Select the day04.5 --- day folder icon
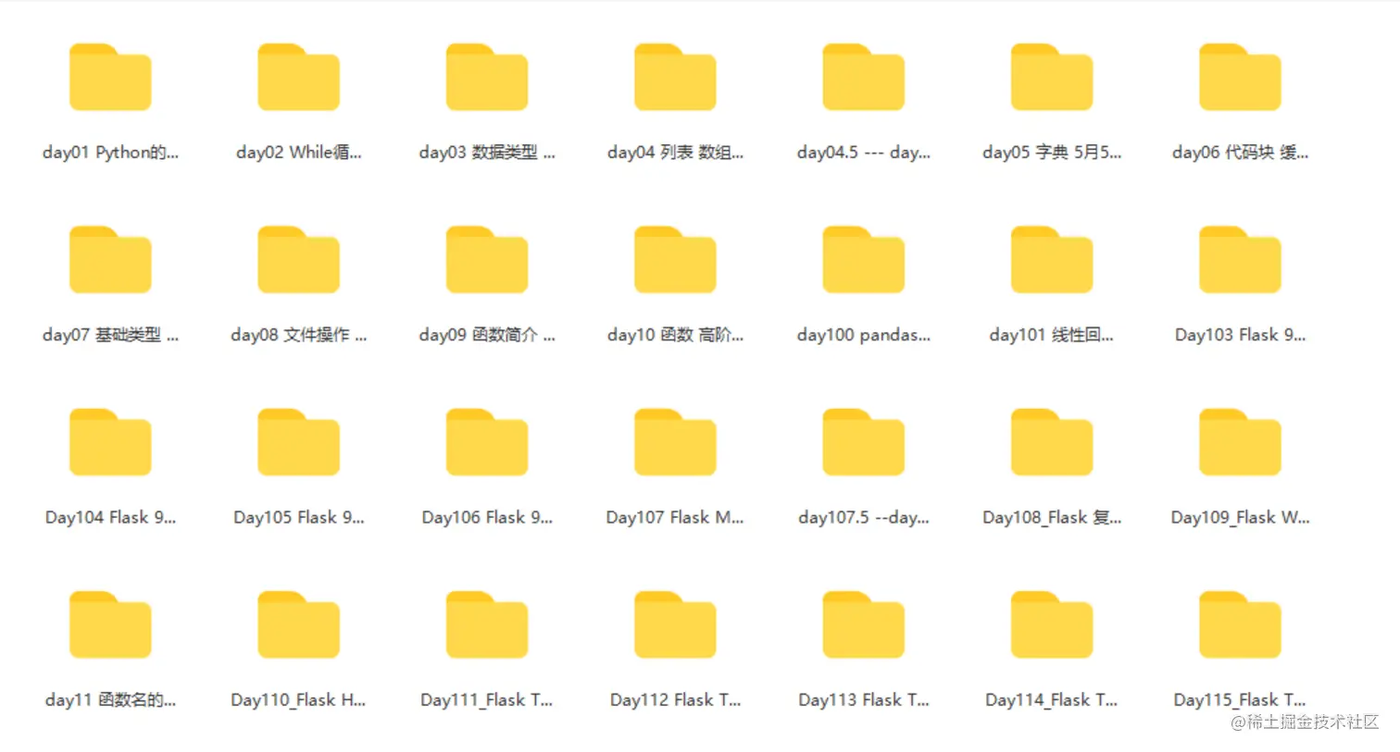This screenshot has height=752, width=1400. tap(864, 77)
